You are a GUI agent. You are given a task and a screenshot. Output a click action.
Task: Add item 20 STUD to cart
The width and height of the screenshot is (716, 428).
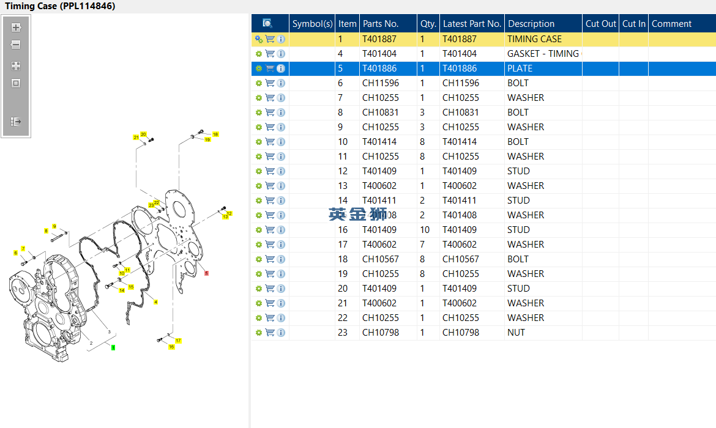click(x=270, y=289)
